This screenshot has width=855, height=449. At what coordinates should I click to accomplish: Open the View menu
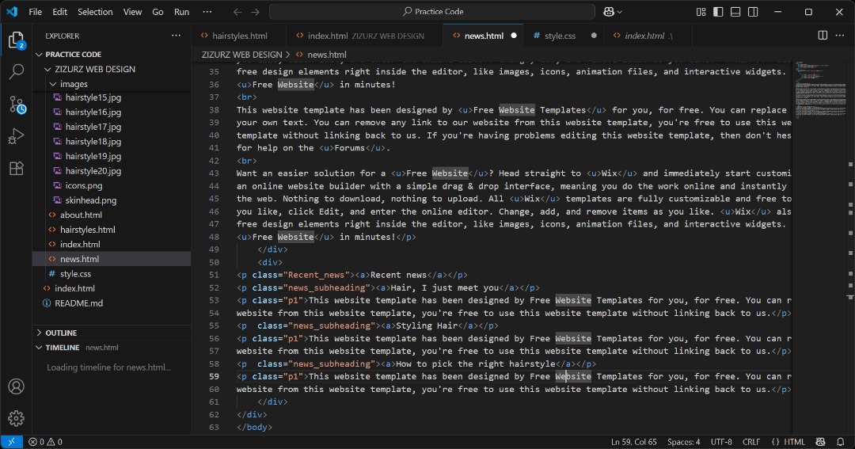[132, 11]
